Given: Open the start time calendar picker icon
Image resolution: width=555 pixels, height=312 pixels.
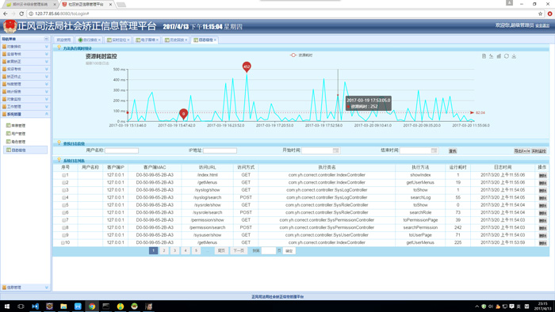Looking at the screenshot, I should tap(336, 150).
